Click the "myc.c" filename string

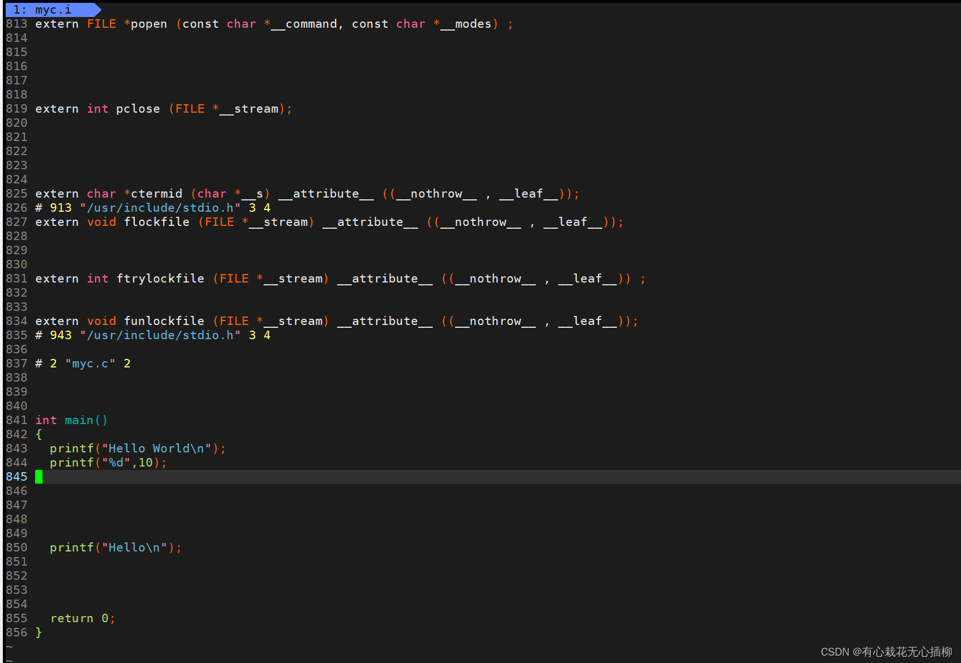pyautogui.click(x=90, y=363)
